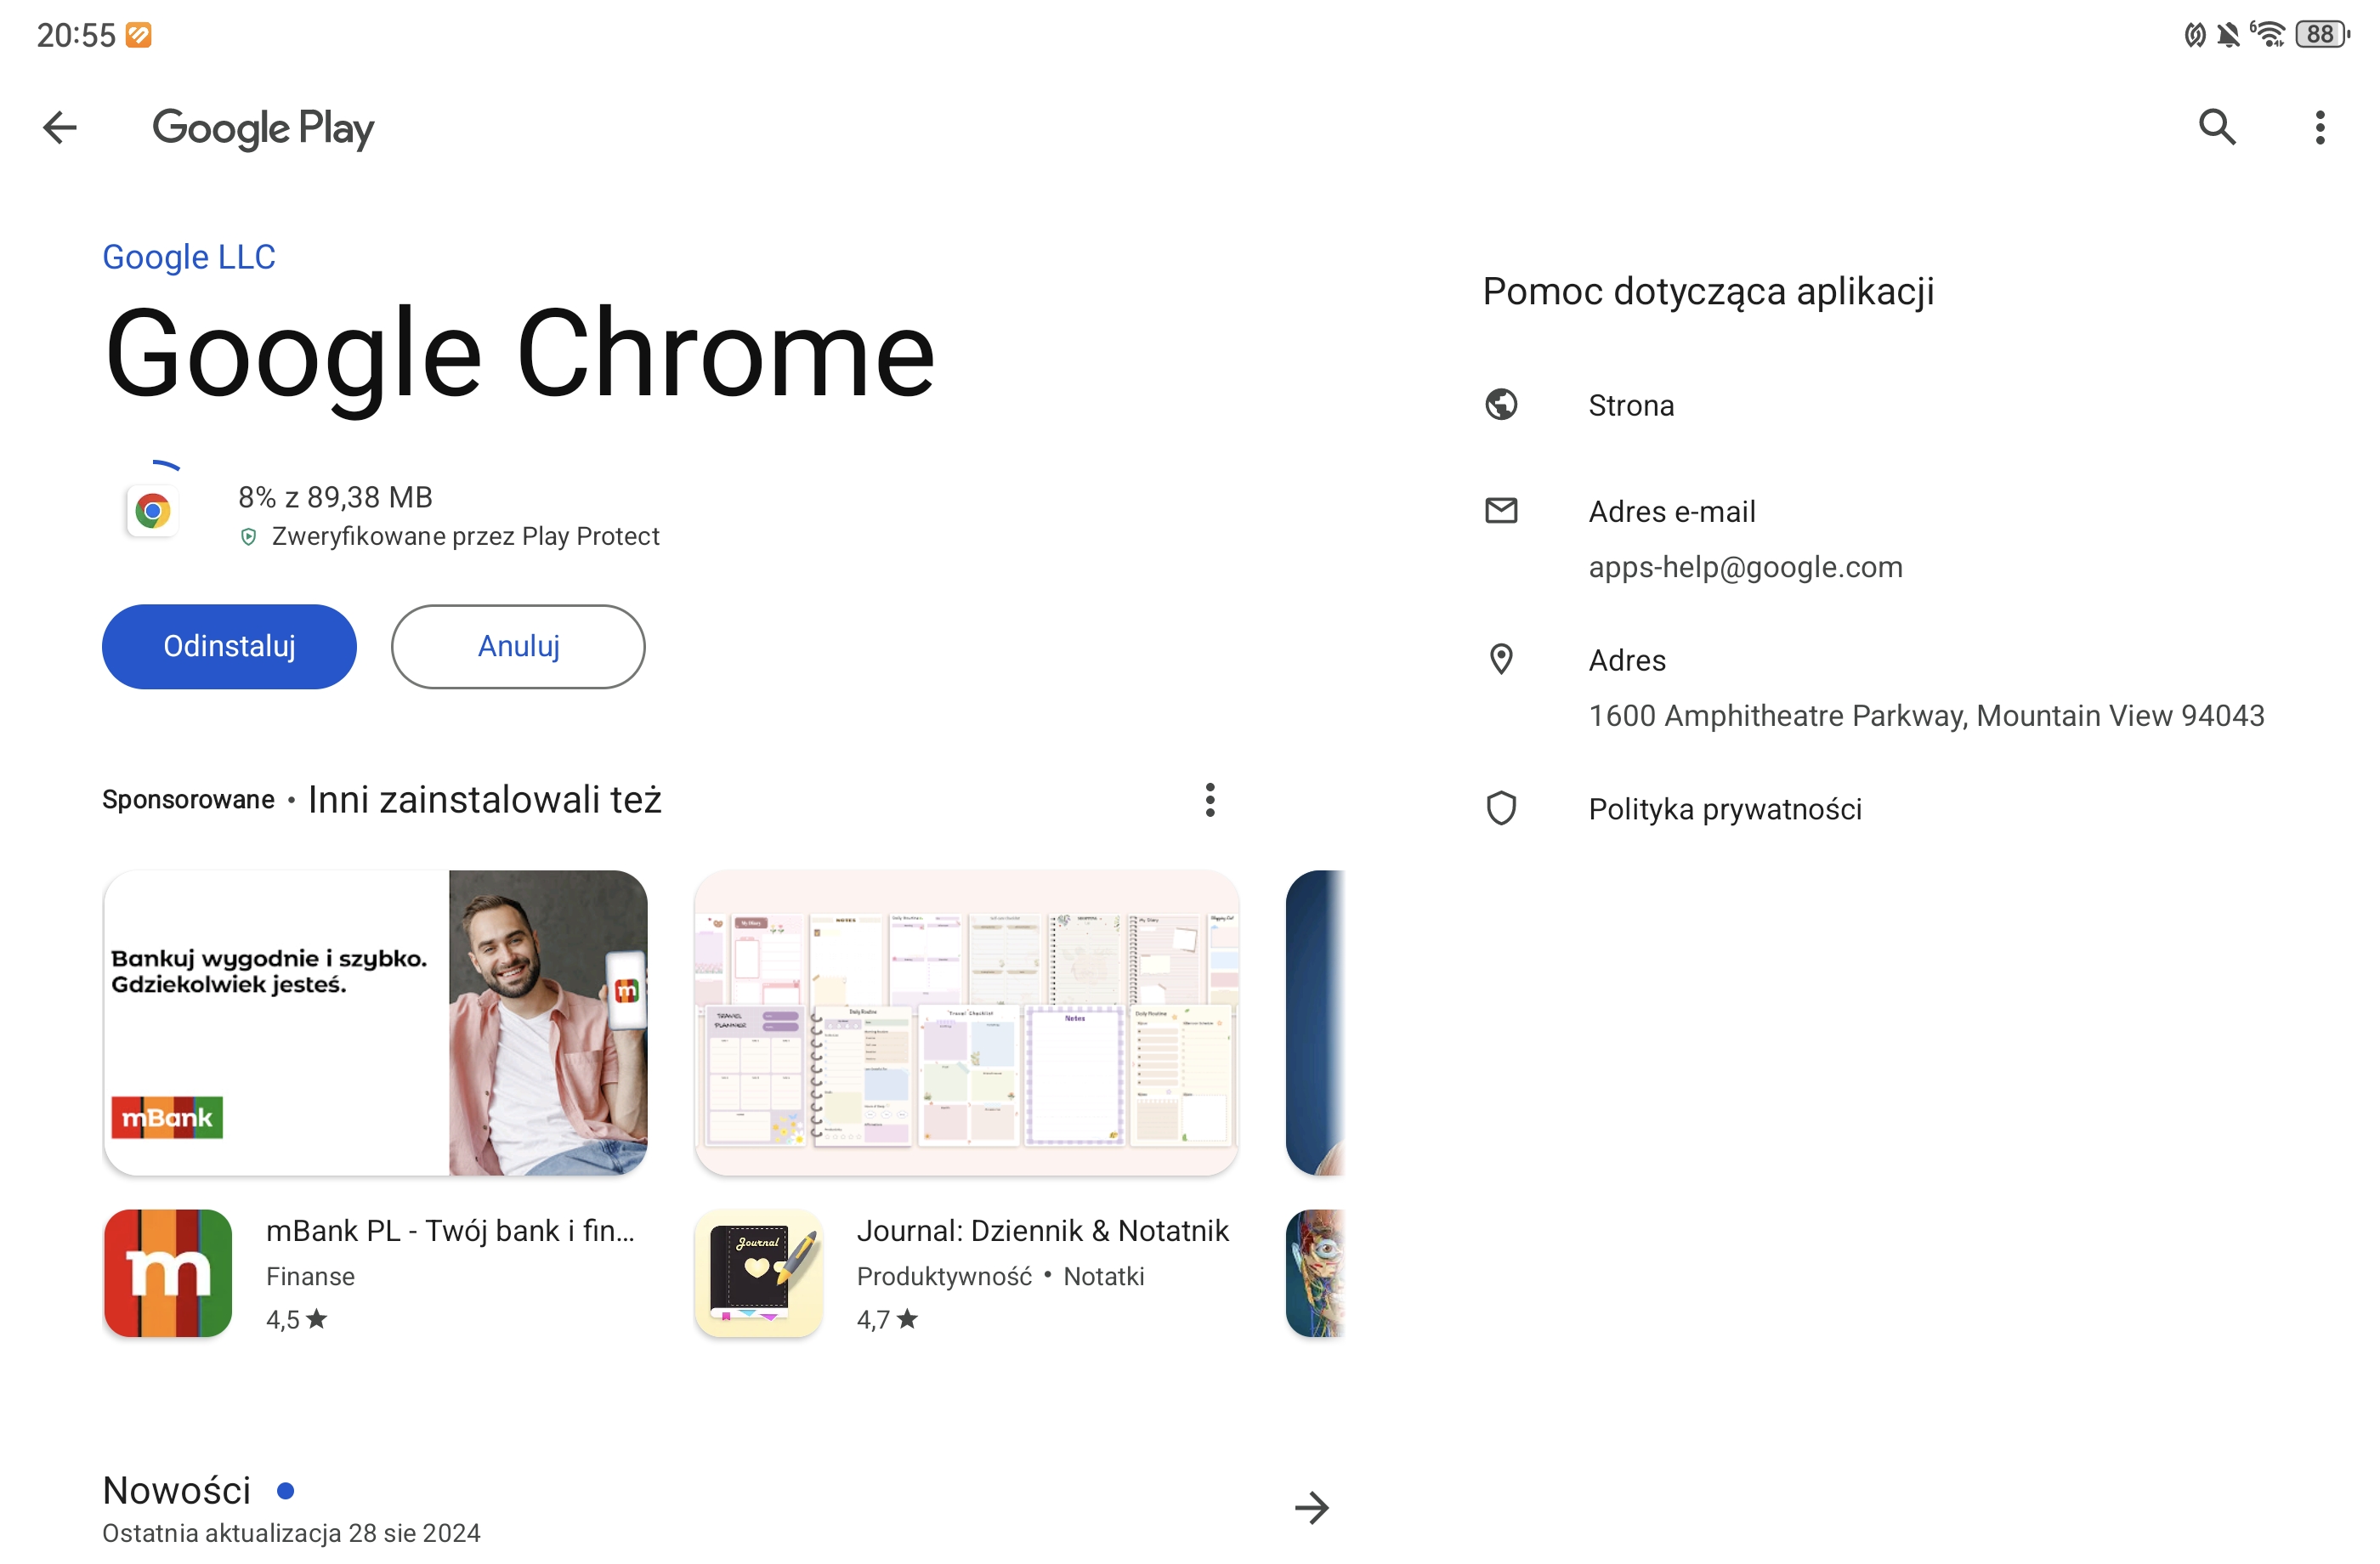Tap the mBank 4,5 star rating

point(296,1320)
